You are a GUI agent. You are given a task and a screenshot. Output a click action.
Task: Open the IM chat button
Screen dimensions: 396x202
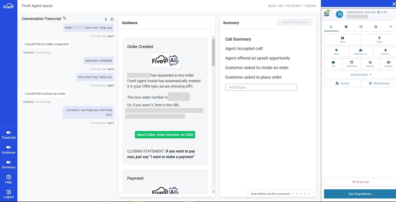[333, 64]
